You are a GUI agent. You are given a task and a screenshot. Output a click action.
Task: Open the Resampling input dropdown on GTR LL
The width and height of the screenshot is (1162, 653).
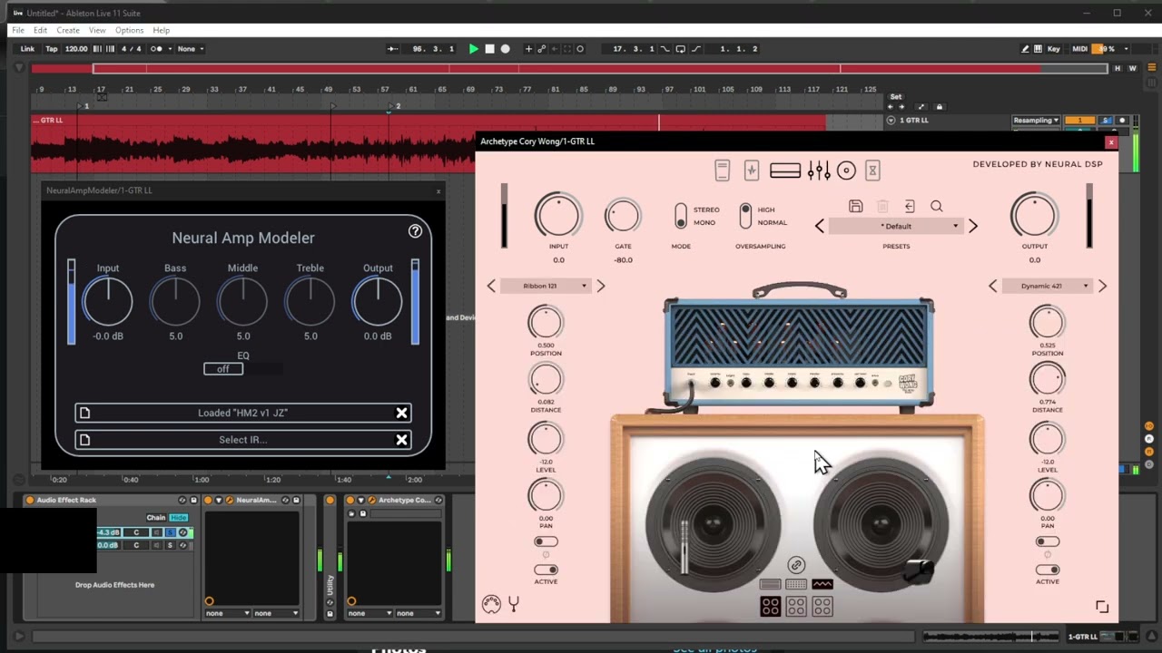pyautogui.click(x=1036, y=120)
